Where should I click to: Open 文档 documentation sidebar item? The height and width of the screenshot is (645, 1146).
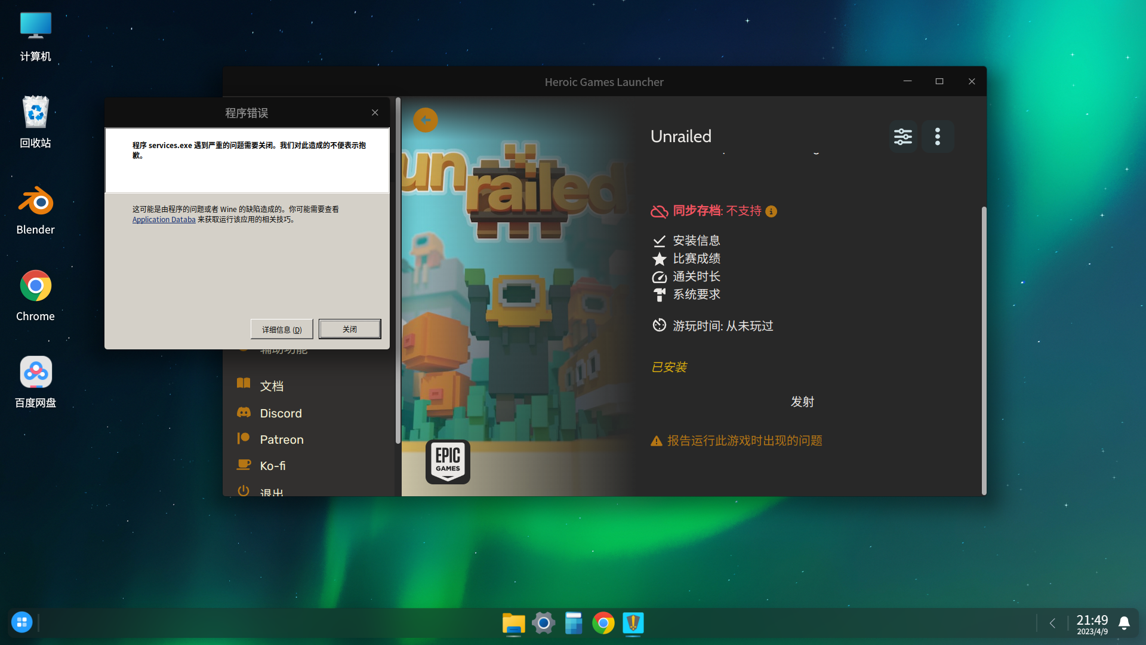click(272, 386)
